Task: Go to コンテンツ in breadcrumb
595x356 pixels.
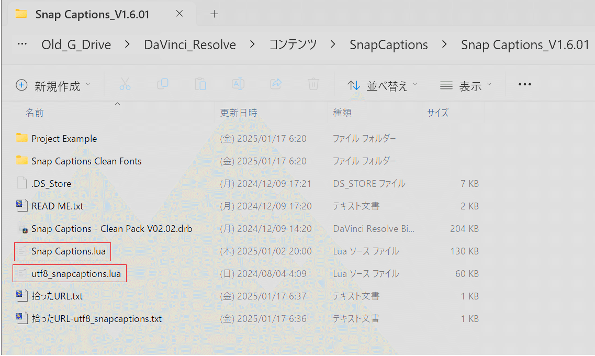Action: 293,45
